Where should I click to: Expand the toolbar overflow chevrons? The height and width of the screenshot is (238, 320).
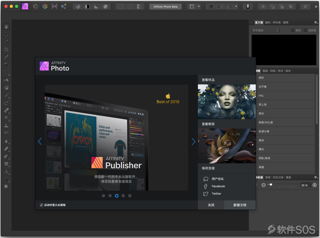pyautogui.click(x=316, y=7)
